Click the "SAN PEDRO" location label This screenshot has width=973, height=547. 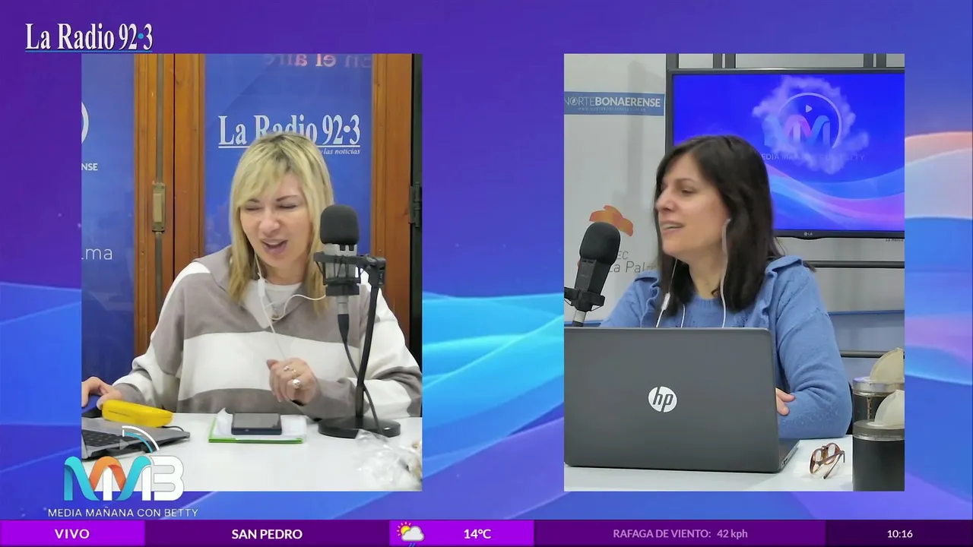pos(267,533)
